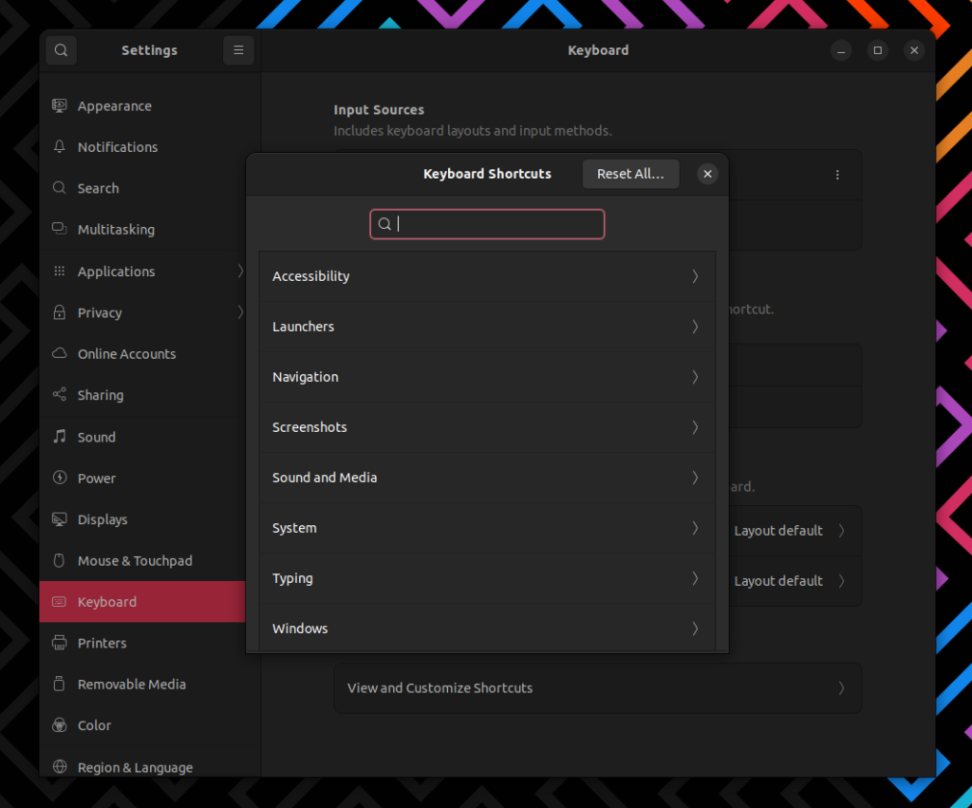This screenshot has width=972, height=808.
Task: Click the Reset All... button
Action: point(630,174)
